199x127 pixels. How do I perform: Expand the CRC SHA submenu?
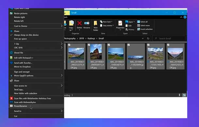[62, 48]
